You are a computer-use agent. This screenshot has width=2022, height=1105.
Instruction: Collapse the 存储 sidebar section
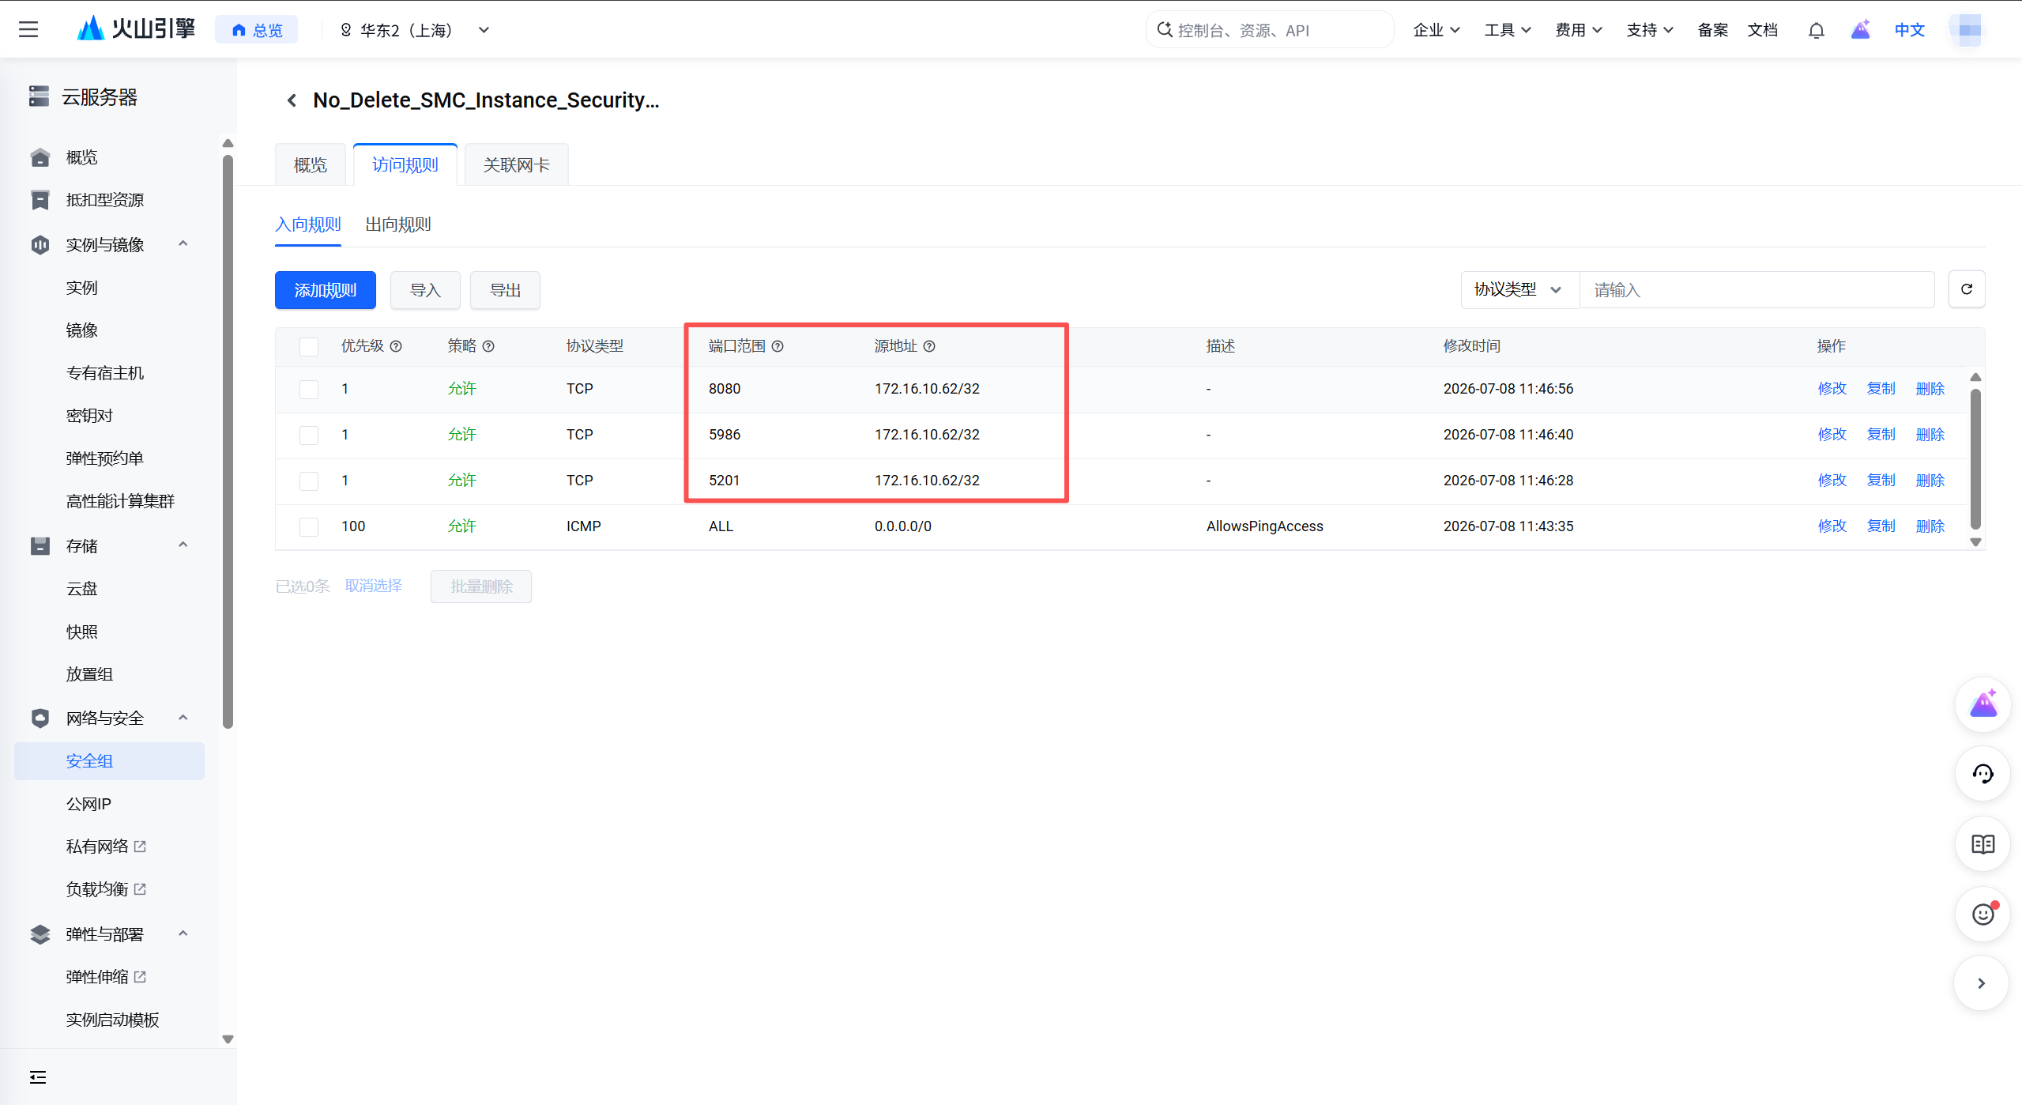pyautogui.click(x=183, y=545)
